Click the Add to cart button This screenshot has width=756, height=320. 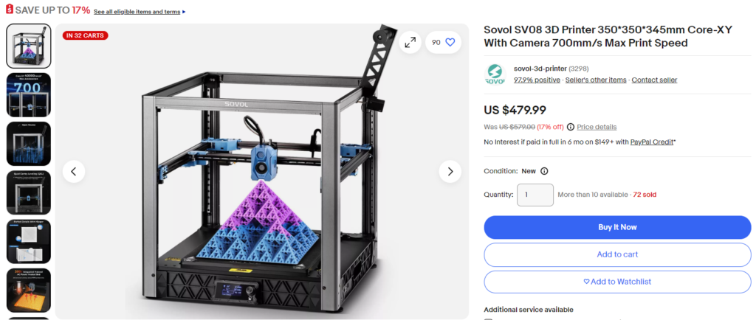pyautogui.click(x=617, y=254)
